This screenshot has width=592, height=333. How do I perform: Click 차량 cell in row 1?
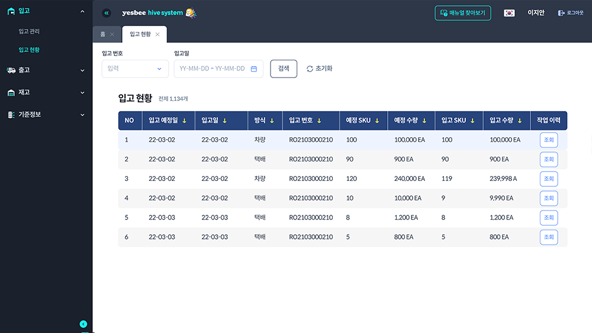tap(260, 140)
